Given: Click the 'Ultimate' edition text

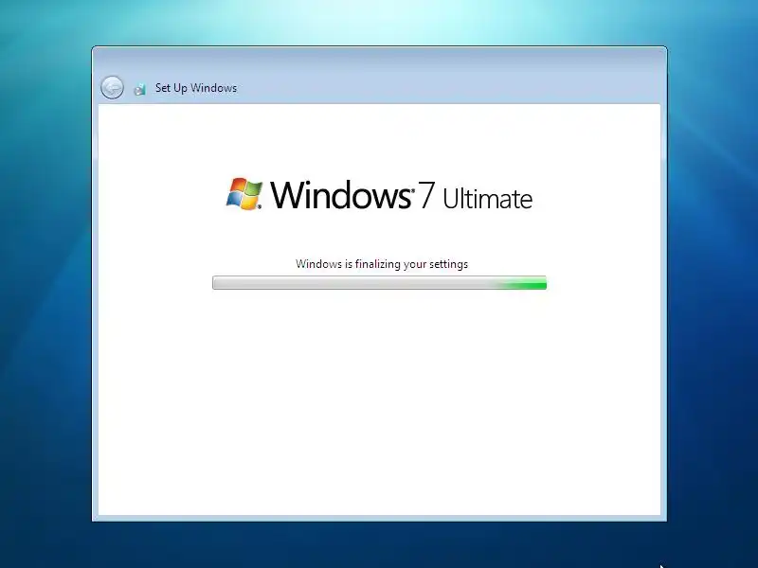Looking at the screenshot, I should [487, 199].
